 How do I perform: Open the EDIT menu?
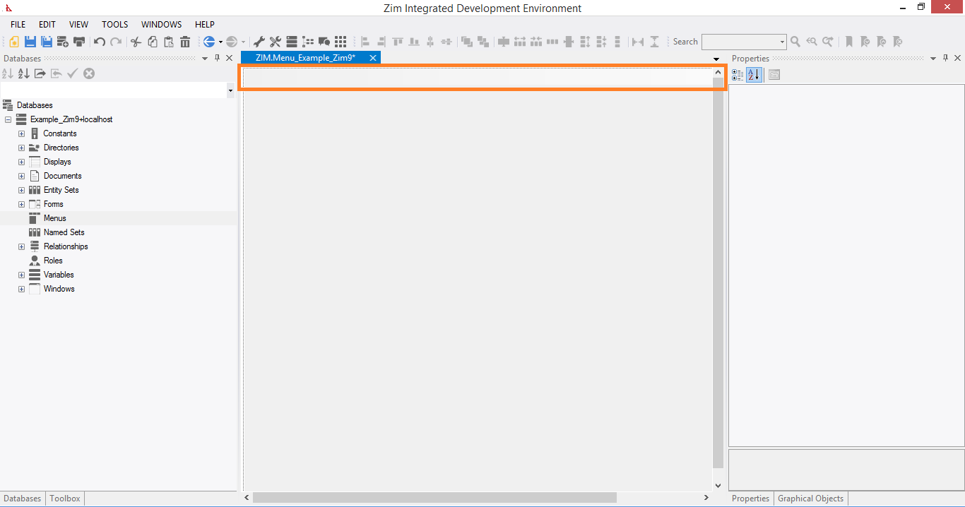(47, 25)
